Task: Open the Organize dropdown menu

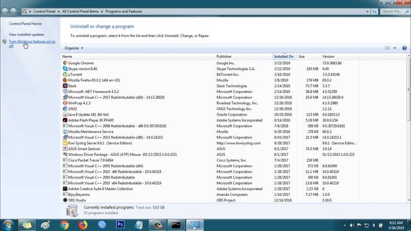Action: [74, 48]
